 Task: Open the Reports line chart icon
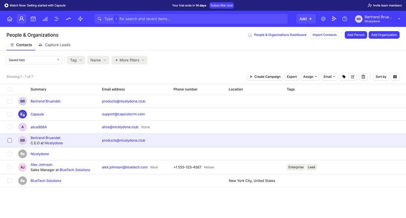[69, 19]
